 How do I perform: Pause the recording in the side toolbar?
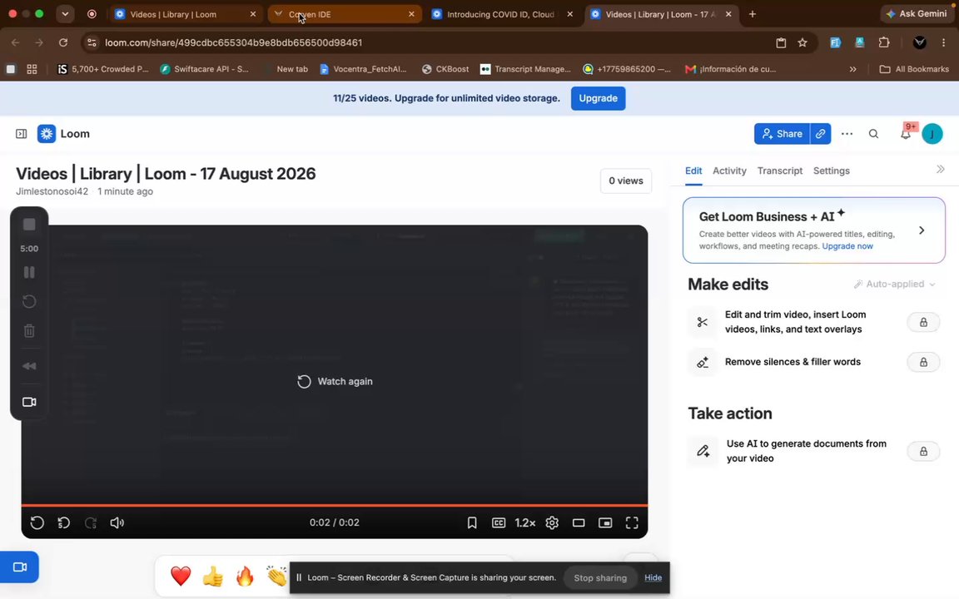[29, 273]
